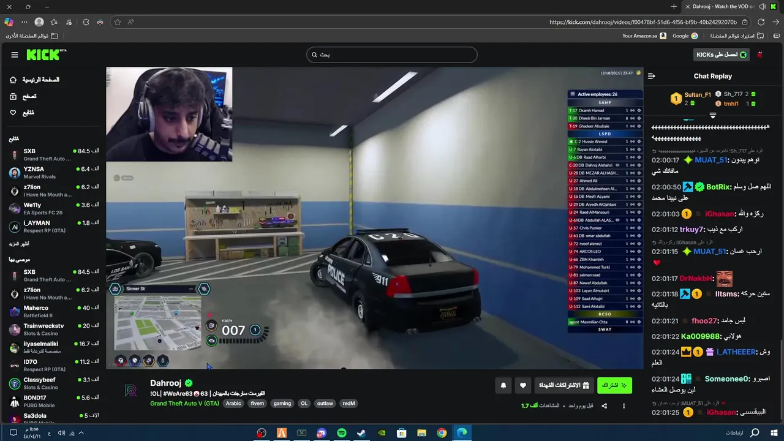Share the video with share icon

[x=605, y=405]
